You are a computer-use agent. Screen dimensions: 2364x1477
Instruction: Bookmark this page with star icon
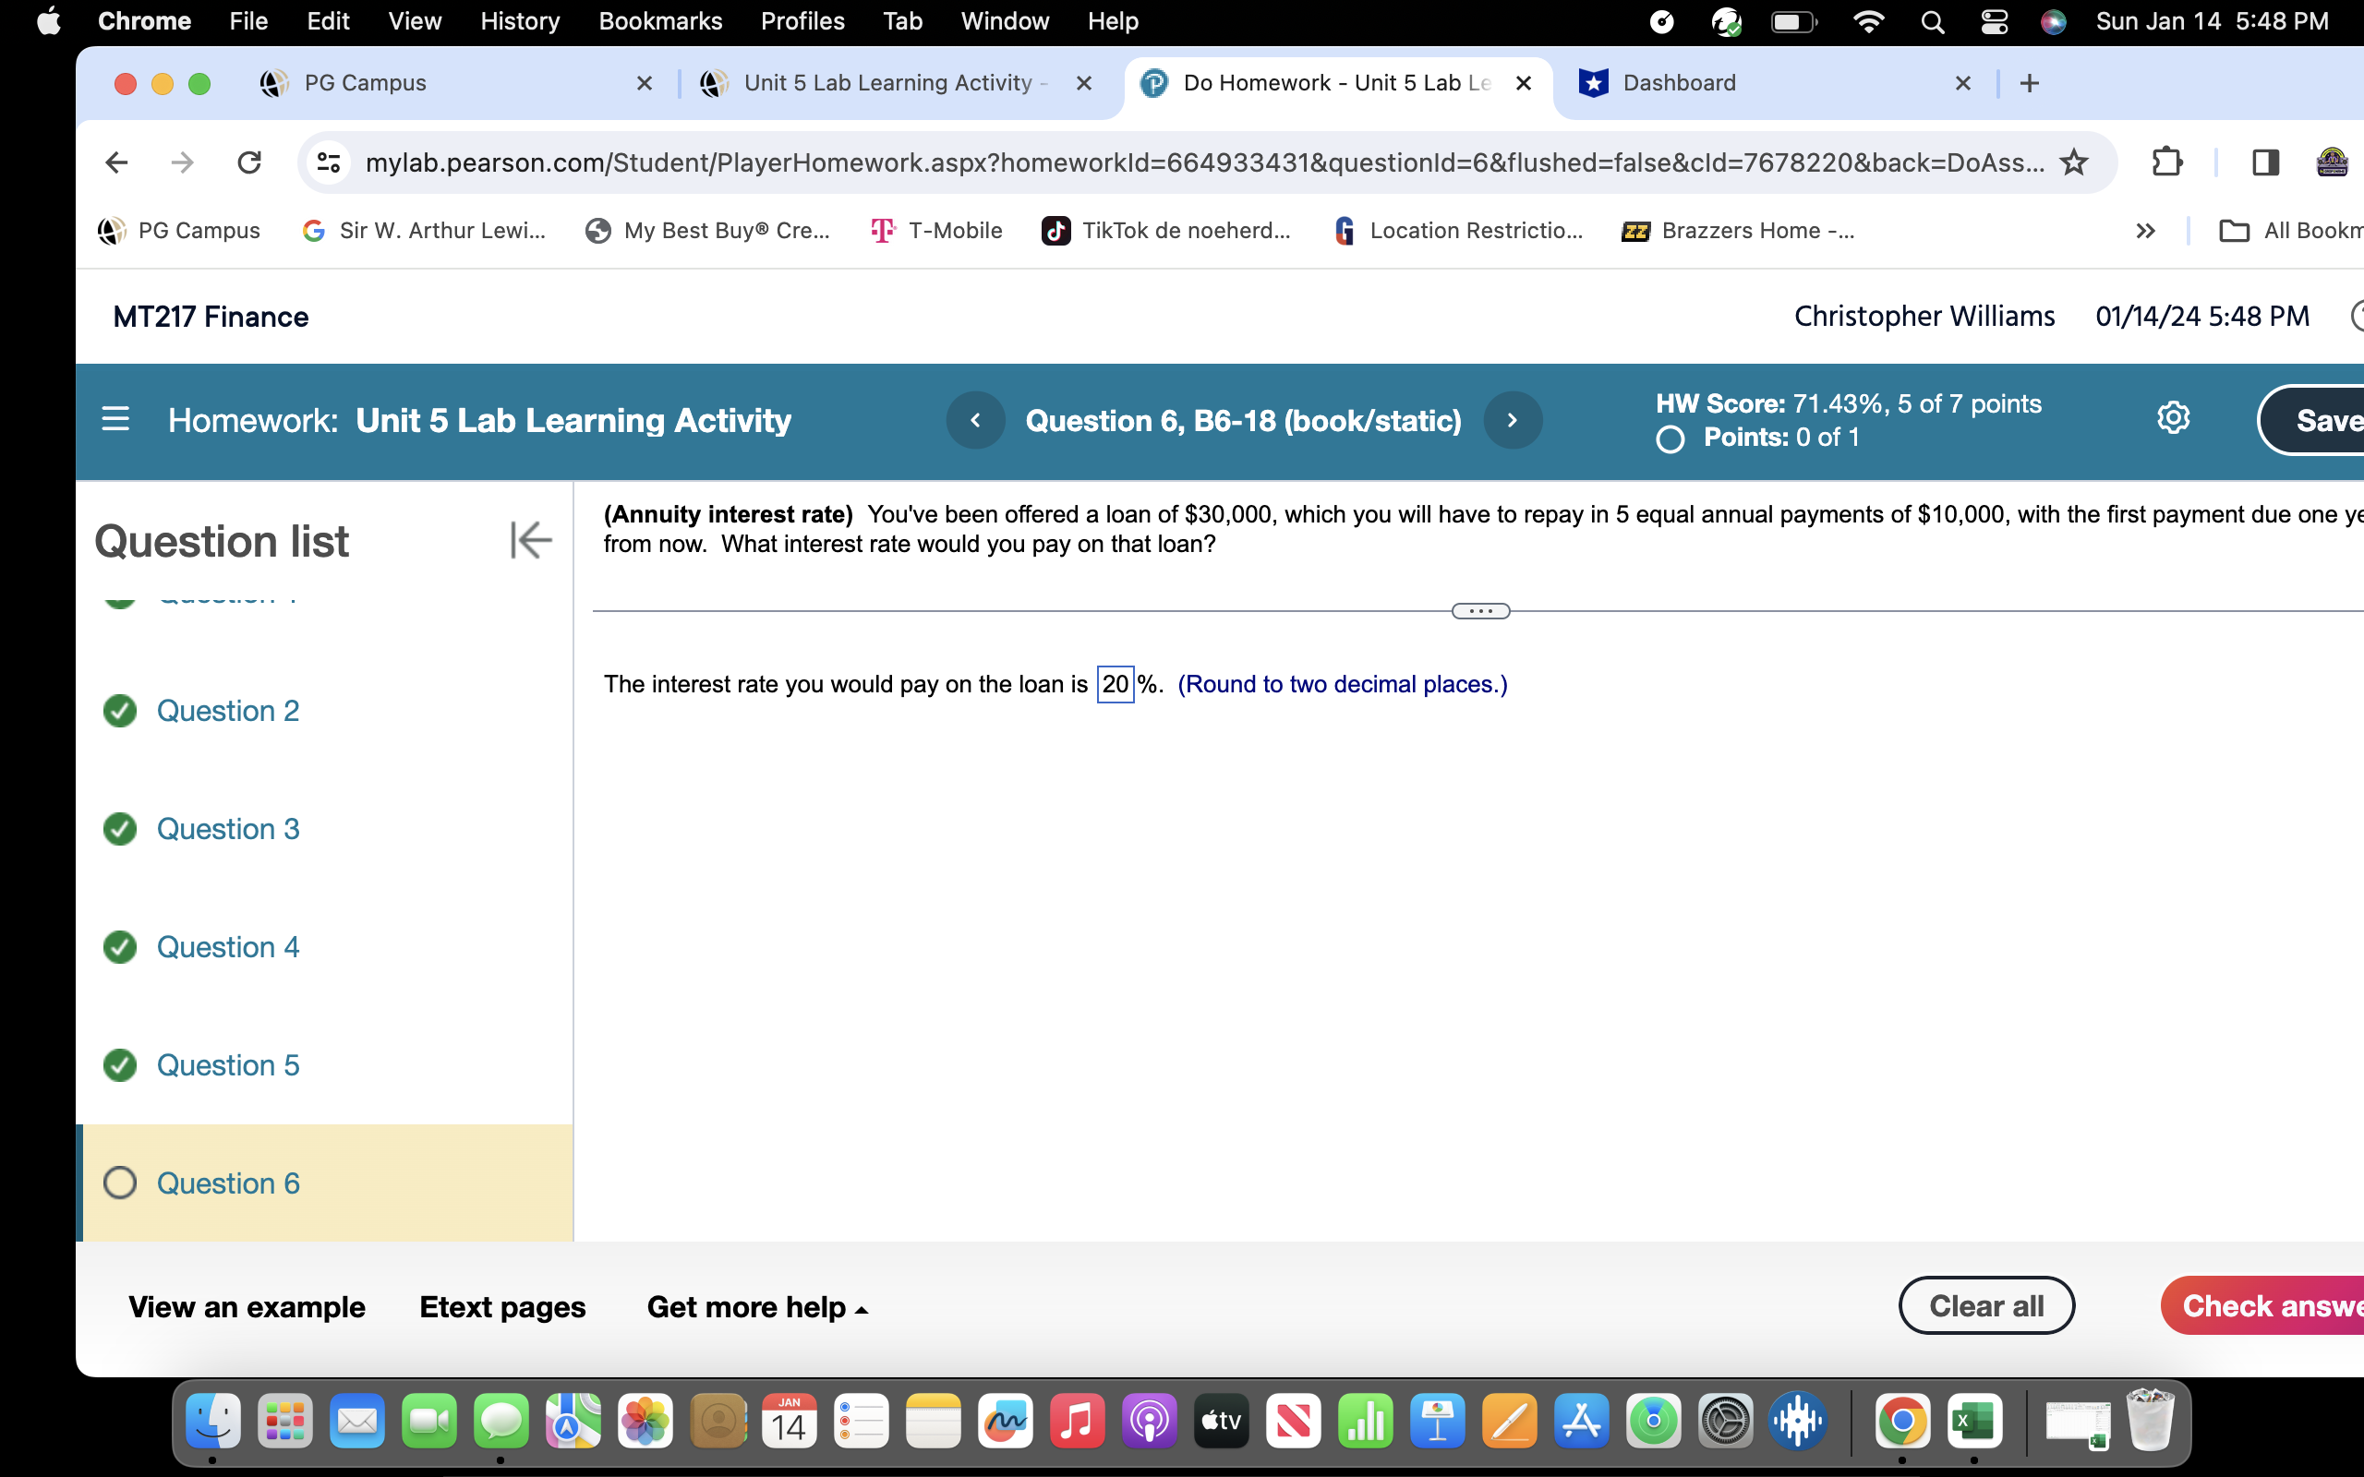[x=2073, y=162]
